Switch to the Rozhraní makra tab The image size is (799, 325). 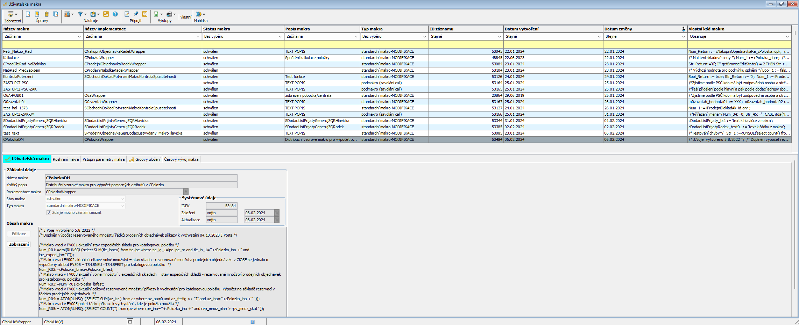(x=66, y=159)
